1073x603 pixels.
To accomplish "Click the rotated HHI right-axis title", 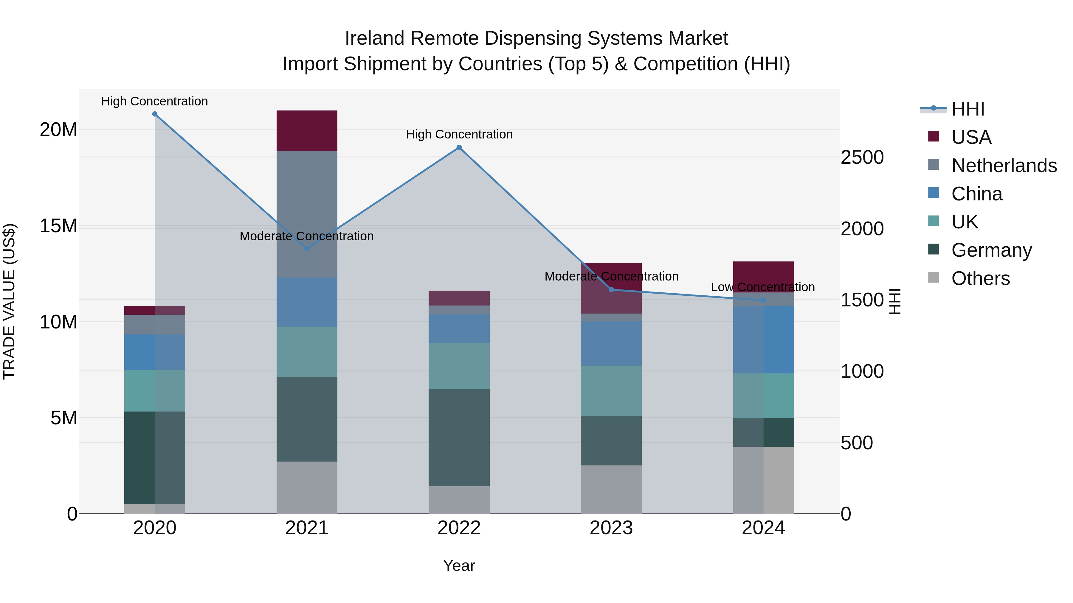I will coord(895,301).
